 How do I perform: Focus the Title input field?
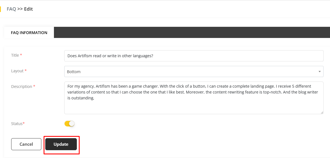click(x=194, y=56)
